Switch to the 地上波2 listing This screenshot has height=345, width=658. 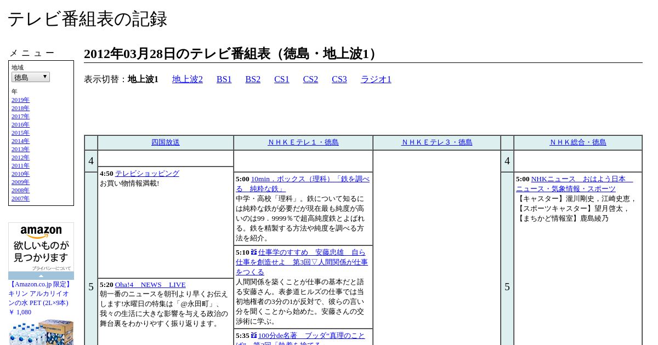[x=188, y=79]
